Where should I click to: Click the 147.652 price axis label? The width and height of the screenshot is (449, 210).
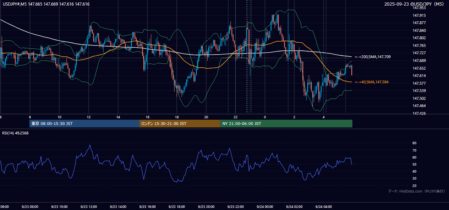(419, 68)
